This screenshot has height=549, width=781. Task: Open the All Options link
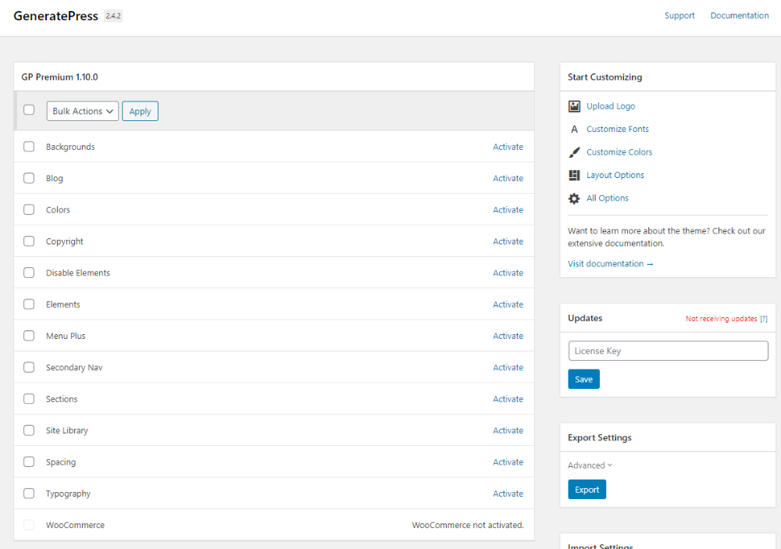[607, 198]
